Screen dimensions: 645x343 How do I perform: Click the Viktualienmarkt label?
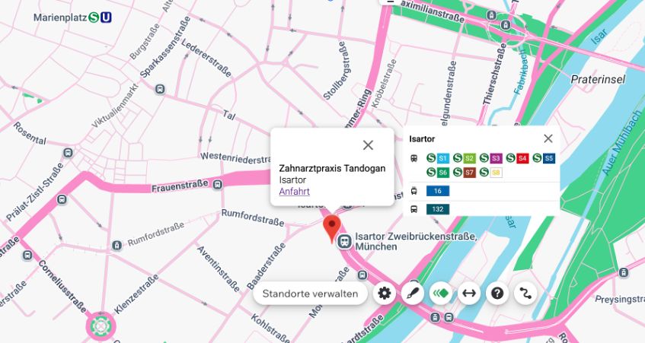(x=114, y=106)
